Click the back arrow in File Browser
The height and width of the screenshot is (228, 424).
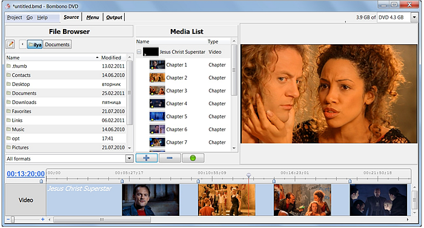(22, 44)
